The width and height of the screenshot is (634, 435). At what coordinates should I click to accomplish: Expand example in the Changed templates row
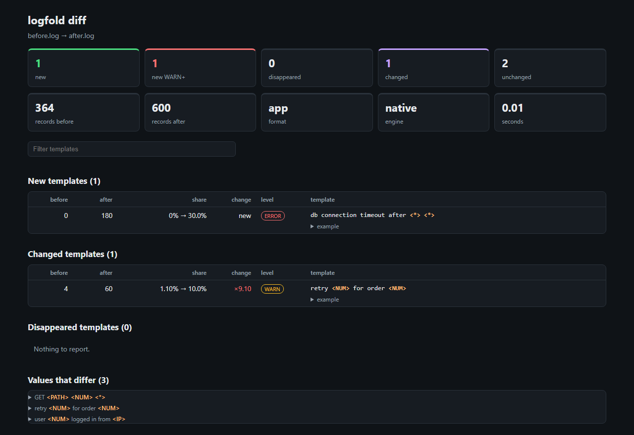tap(325, 300)
